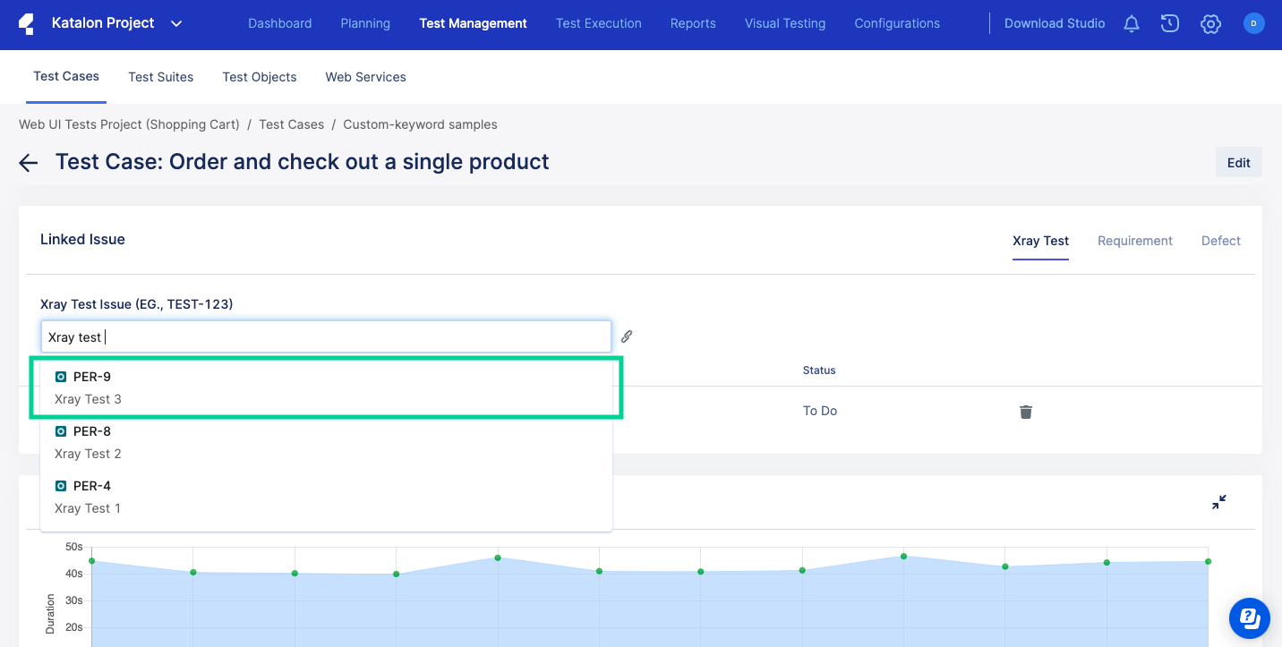Click the Katalon logo icon

click(27, 24)
